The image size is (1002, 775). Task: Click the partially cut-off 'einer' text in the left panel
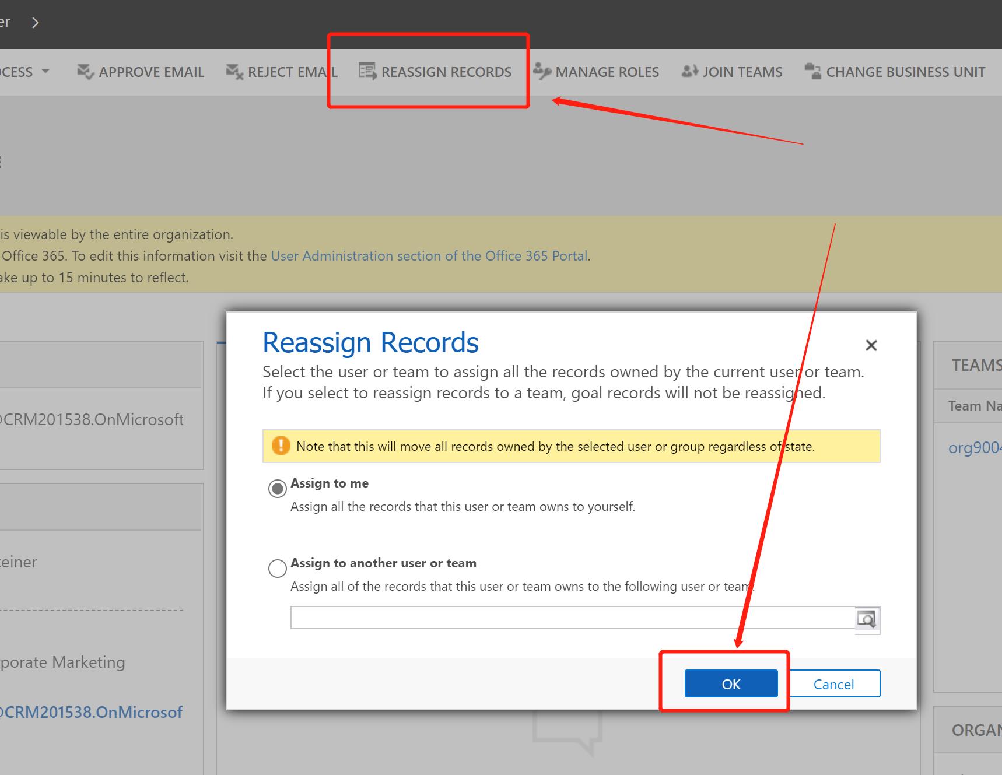coord(18,562)
